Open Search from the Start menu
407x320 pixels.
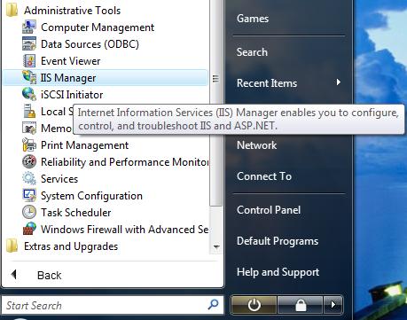tap(252, 52)
